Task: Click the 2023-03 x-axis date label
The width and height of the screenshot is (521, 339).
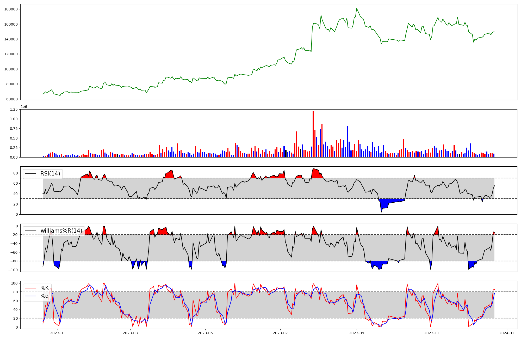Action: pos(130,333)
